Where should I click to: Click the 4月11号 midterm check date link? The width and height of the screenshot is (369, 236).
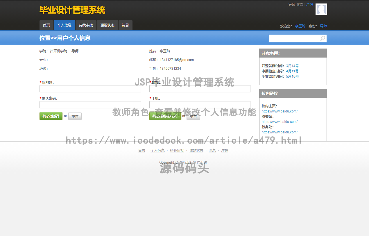[x=292, y=71]
